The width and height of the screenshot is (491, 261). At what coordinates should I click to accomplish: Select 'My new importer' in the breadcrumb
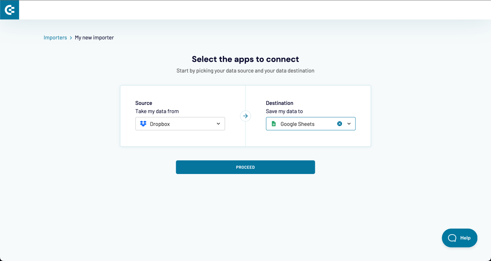click(94, 37)
